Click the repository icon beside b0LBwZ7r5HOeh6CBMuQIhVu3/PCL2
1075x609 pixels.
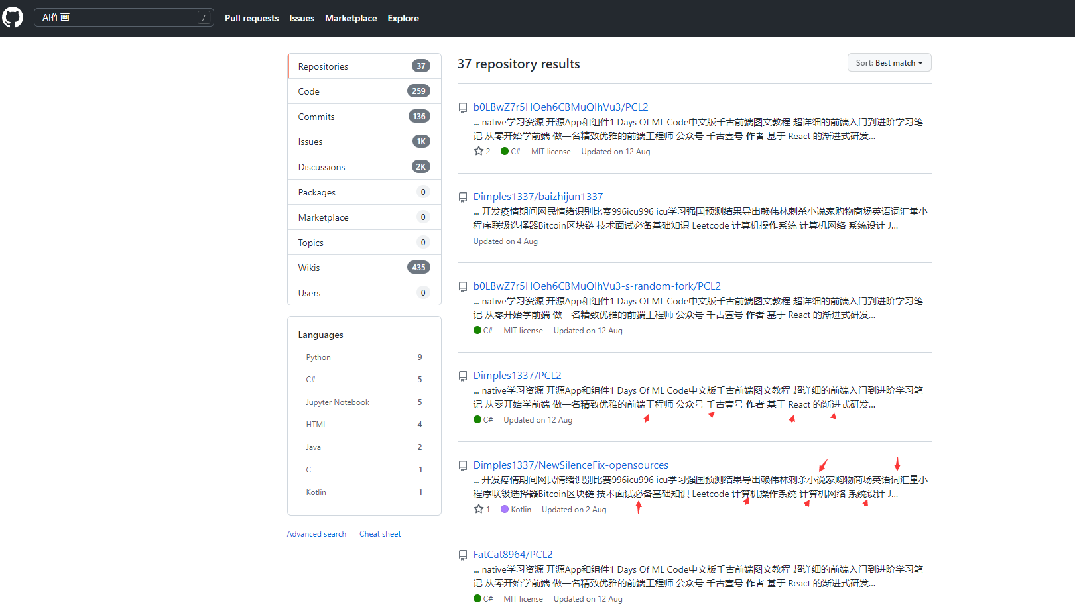pyautogui.click(x=463, y=107)
